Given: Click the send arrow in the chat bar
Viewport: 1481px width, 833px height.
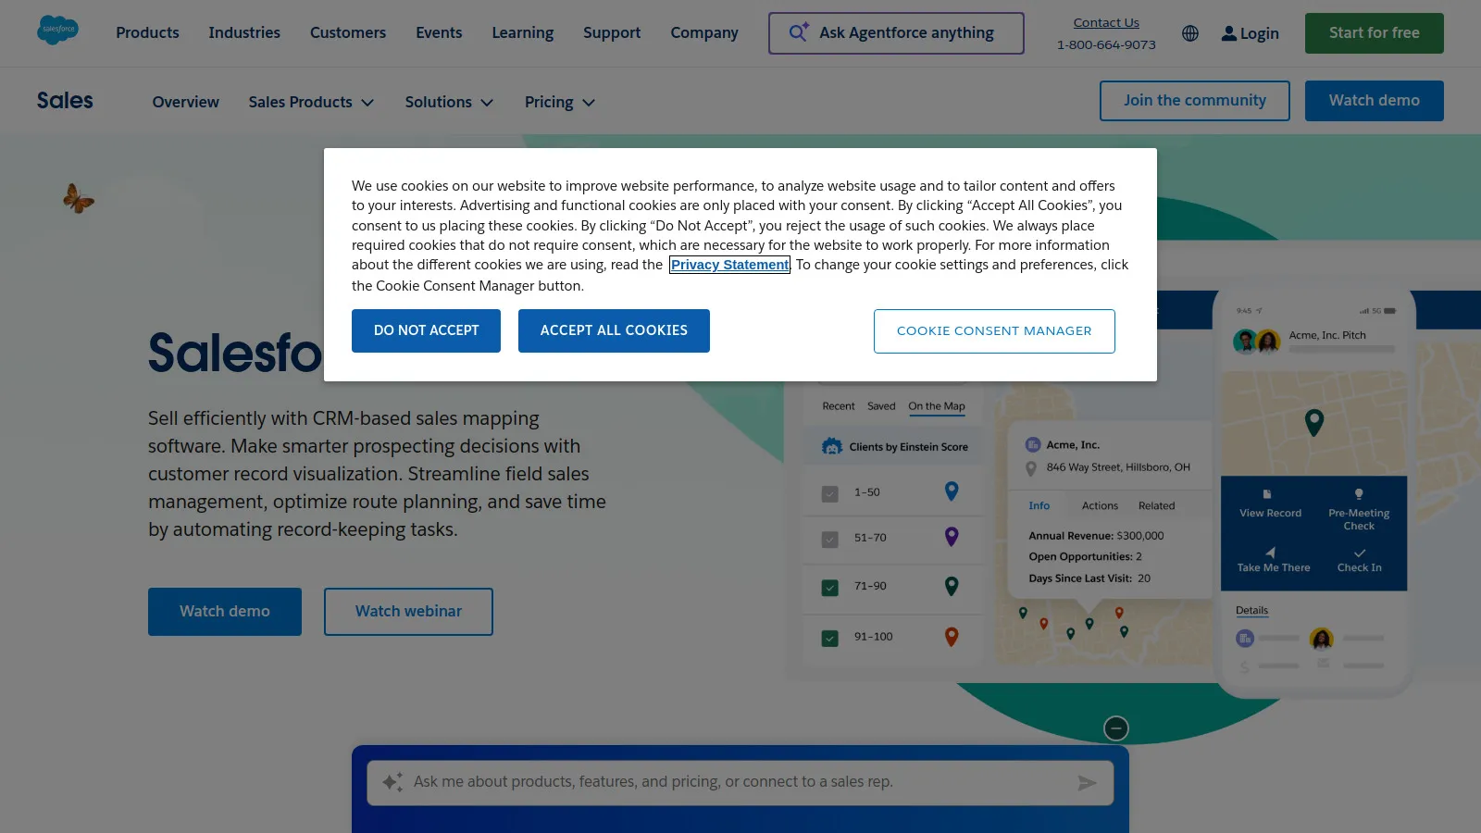Looking at the screenshot, I should coord(1088,782).
